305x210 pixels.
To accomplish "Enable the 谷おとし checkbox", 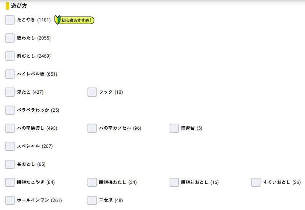I will (10, 164).
